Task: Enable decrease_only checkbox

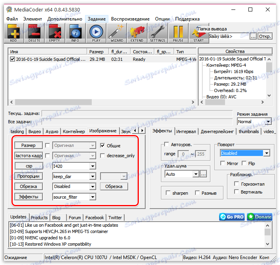Action: 102,156
